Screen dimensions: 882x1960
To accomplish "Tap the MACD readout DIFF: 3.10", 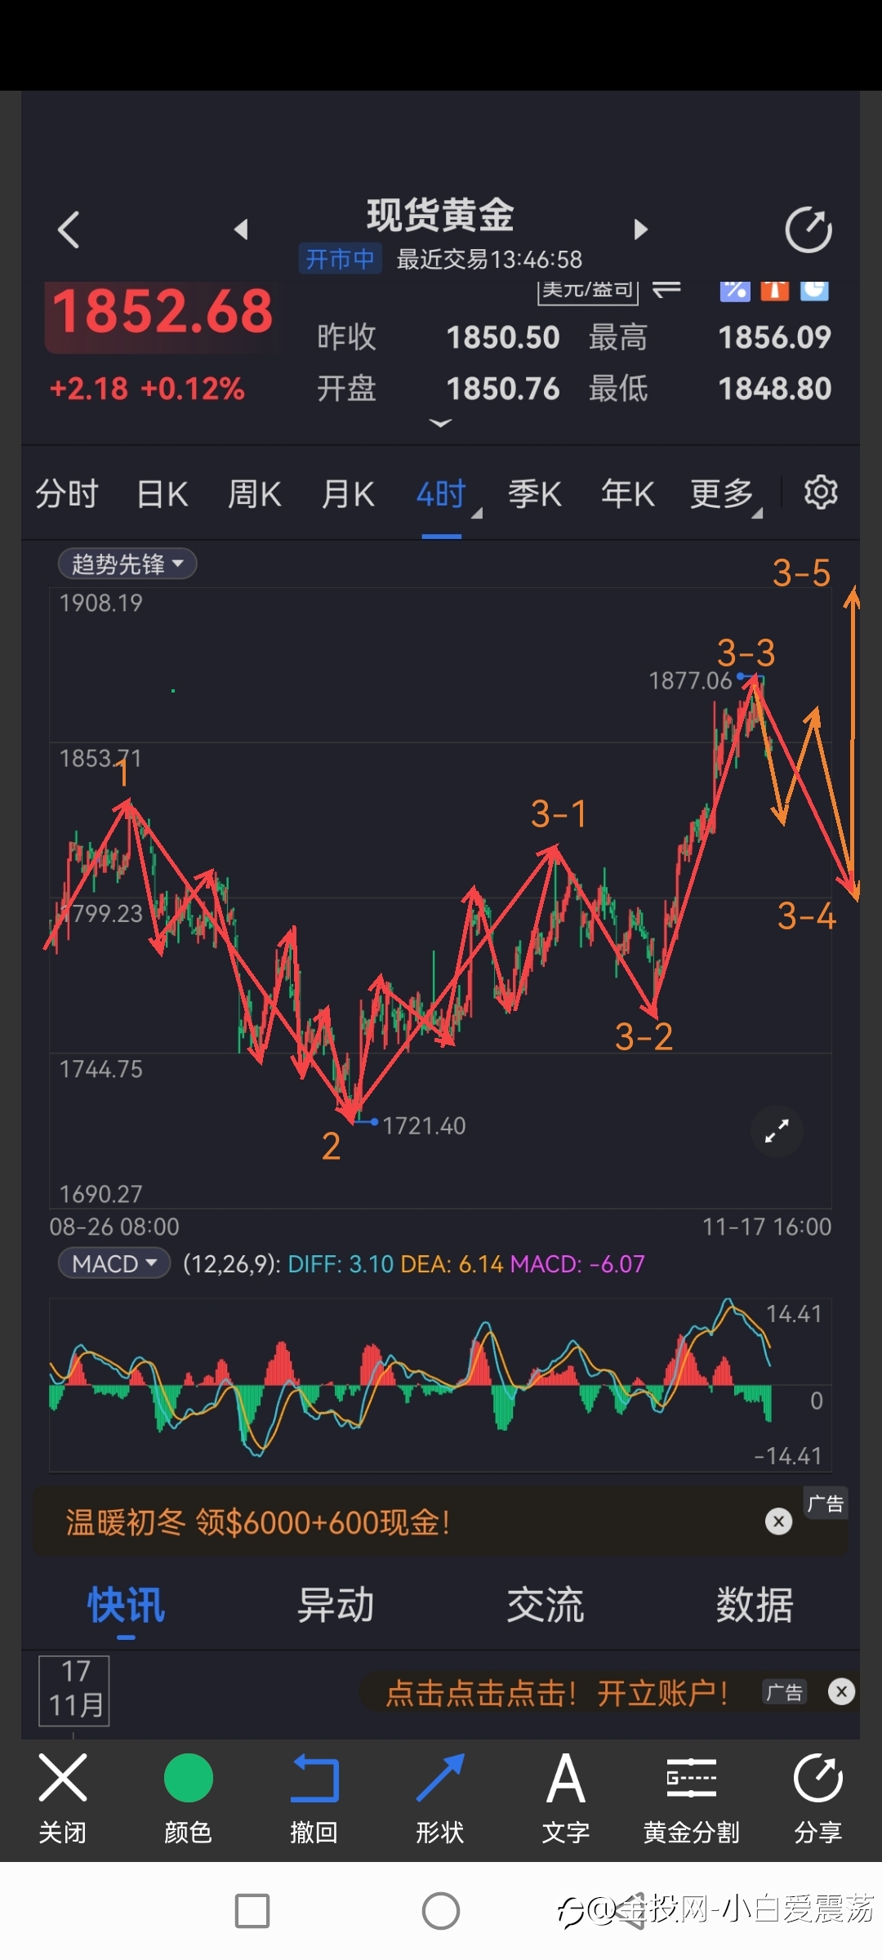I will (341, 1264).
